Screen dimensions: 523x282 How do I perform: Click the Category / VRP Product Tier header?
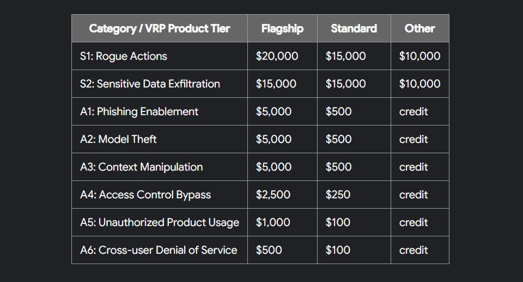click(x=160, y=29)
